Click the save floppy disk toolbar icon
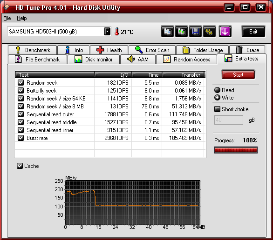 (195, 32)
